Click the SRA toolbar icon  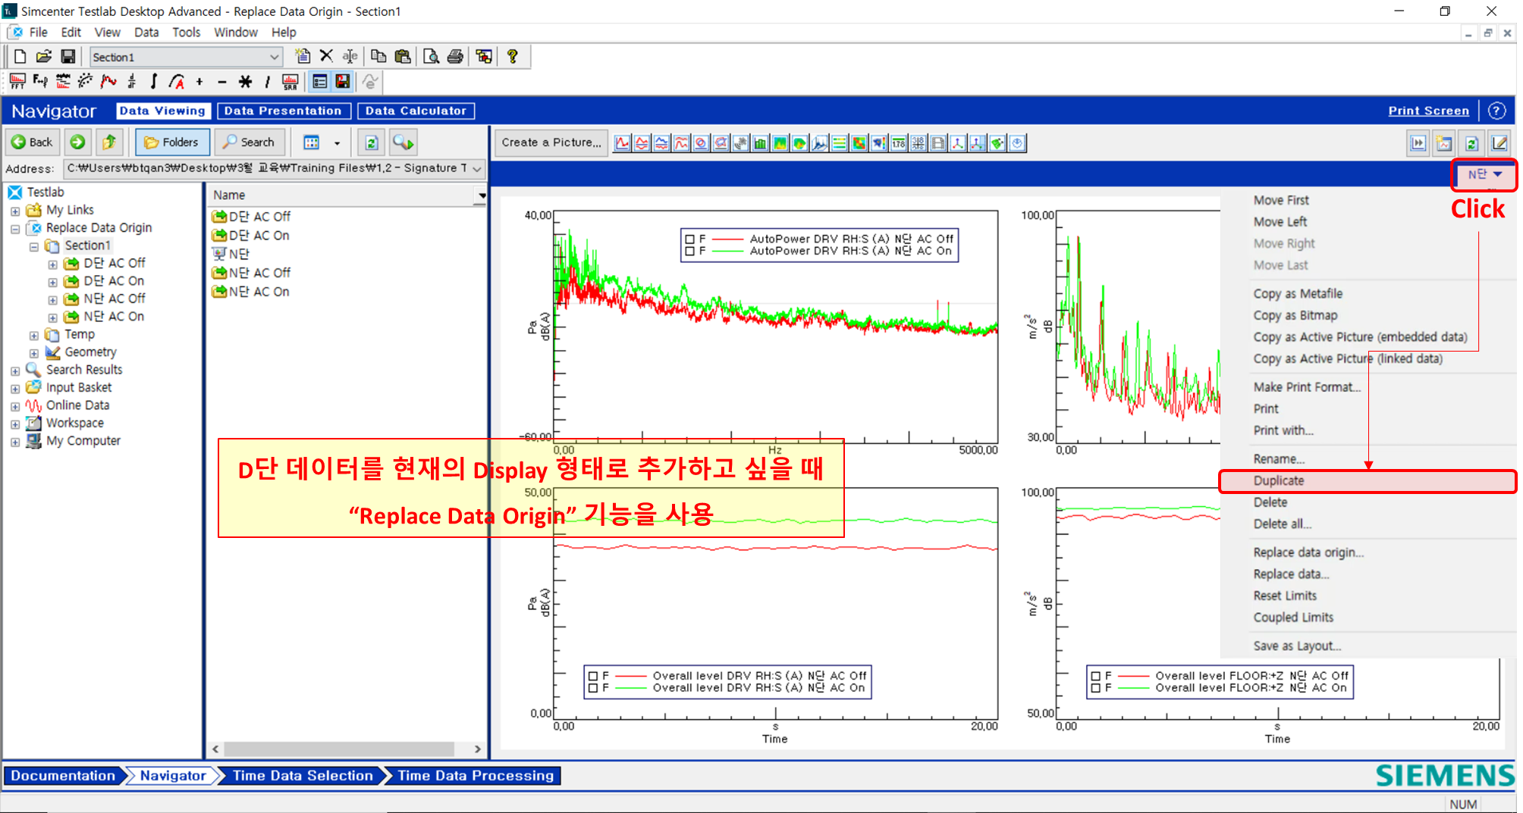(x=290, y=81)
